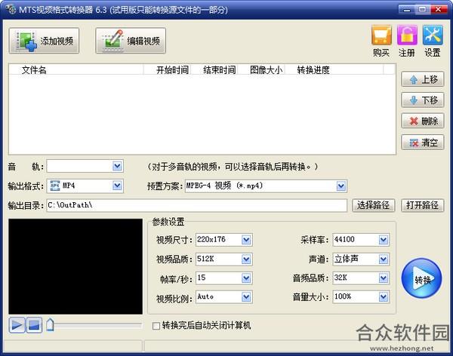Screen dimensions: 453x356
Task: Click the 开始时间 column header
Action: [x=168, y=70]
